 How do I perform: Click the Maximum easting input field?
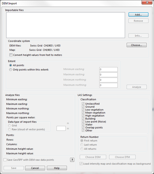[x=108, y=75]
